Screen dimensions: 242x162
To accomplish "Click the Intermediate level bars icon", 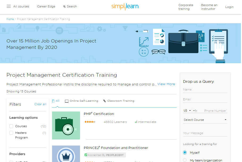I will tap(136, 122).
